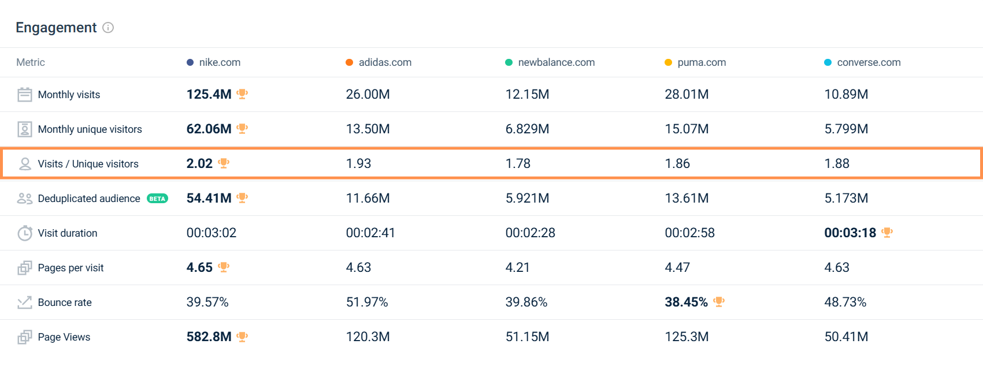This screenshot has width=983, height=370.
Task: Select the Visit duration label
Action: pos(68,233)
